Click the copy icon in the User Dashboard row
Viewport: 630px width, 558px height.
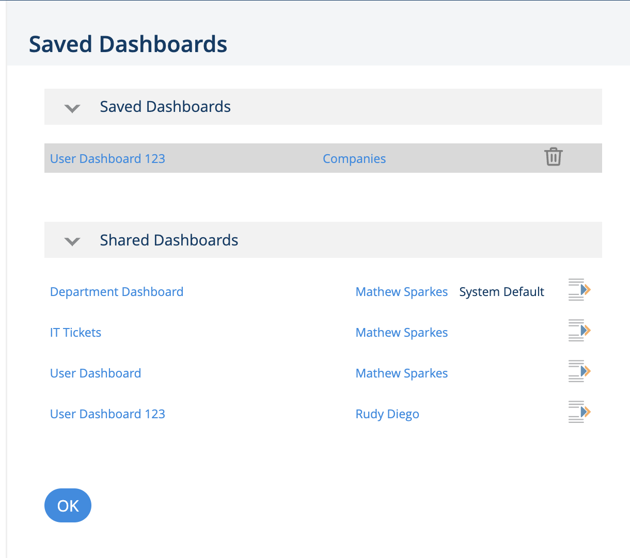click(579, 371)
